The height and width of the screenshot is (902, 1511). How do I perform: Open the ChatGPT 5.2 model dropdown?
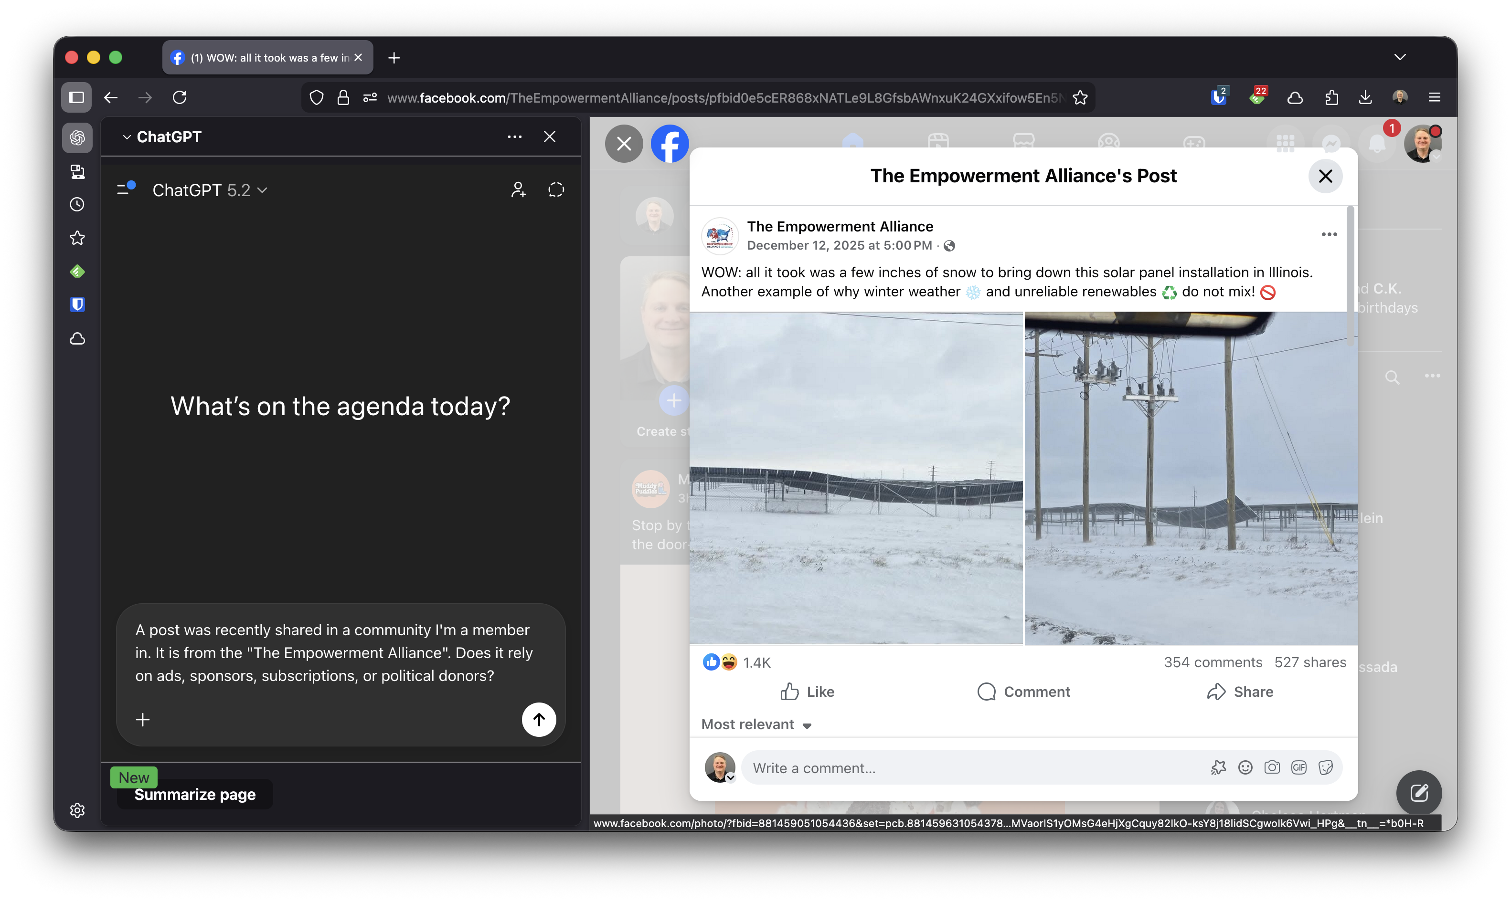[x=209, y=190]
